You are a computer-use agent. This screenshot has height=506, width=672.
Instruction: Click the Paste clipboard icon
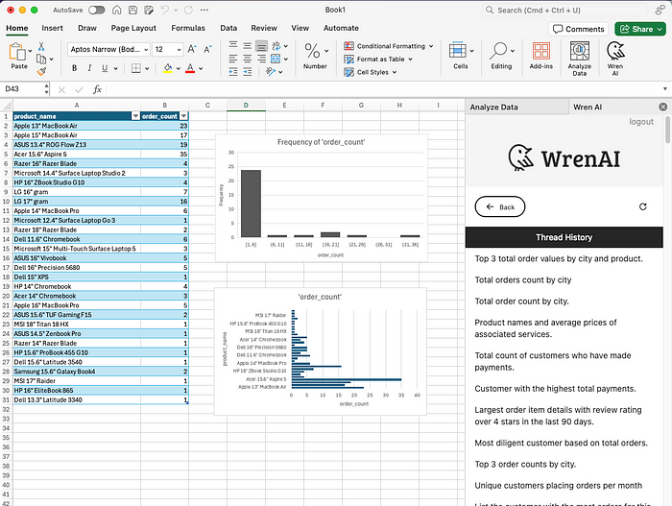(18, 54)
